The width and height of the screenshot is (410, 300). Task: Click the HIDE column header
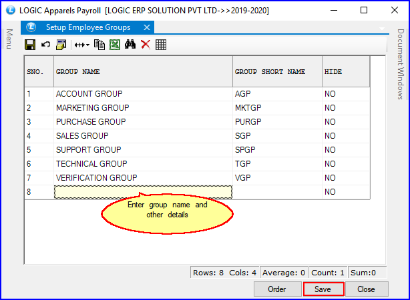coord(346,71)
